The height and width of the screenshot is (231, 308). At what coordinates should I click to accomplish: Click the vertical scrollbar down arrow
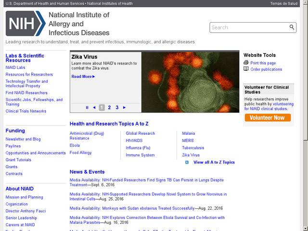click(305, 228)
